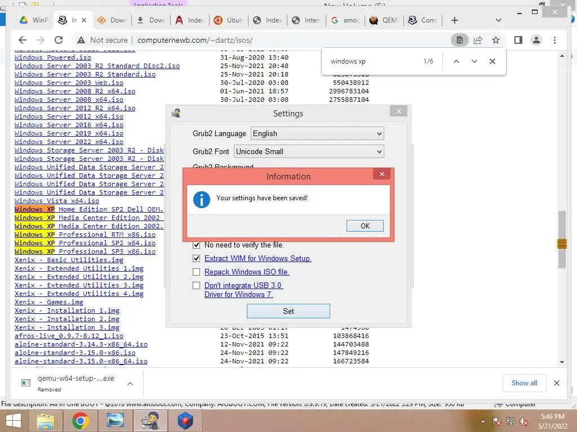Enable Repack Windows ISO file checkbox

(197, 272)
